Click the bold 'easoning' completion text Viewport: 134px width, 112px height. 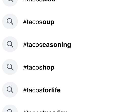click(x=57, y=45)
